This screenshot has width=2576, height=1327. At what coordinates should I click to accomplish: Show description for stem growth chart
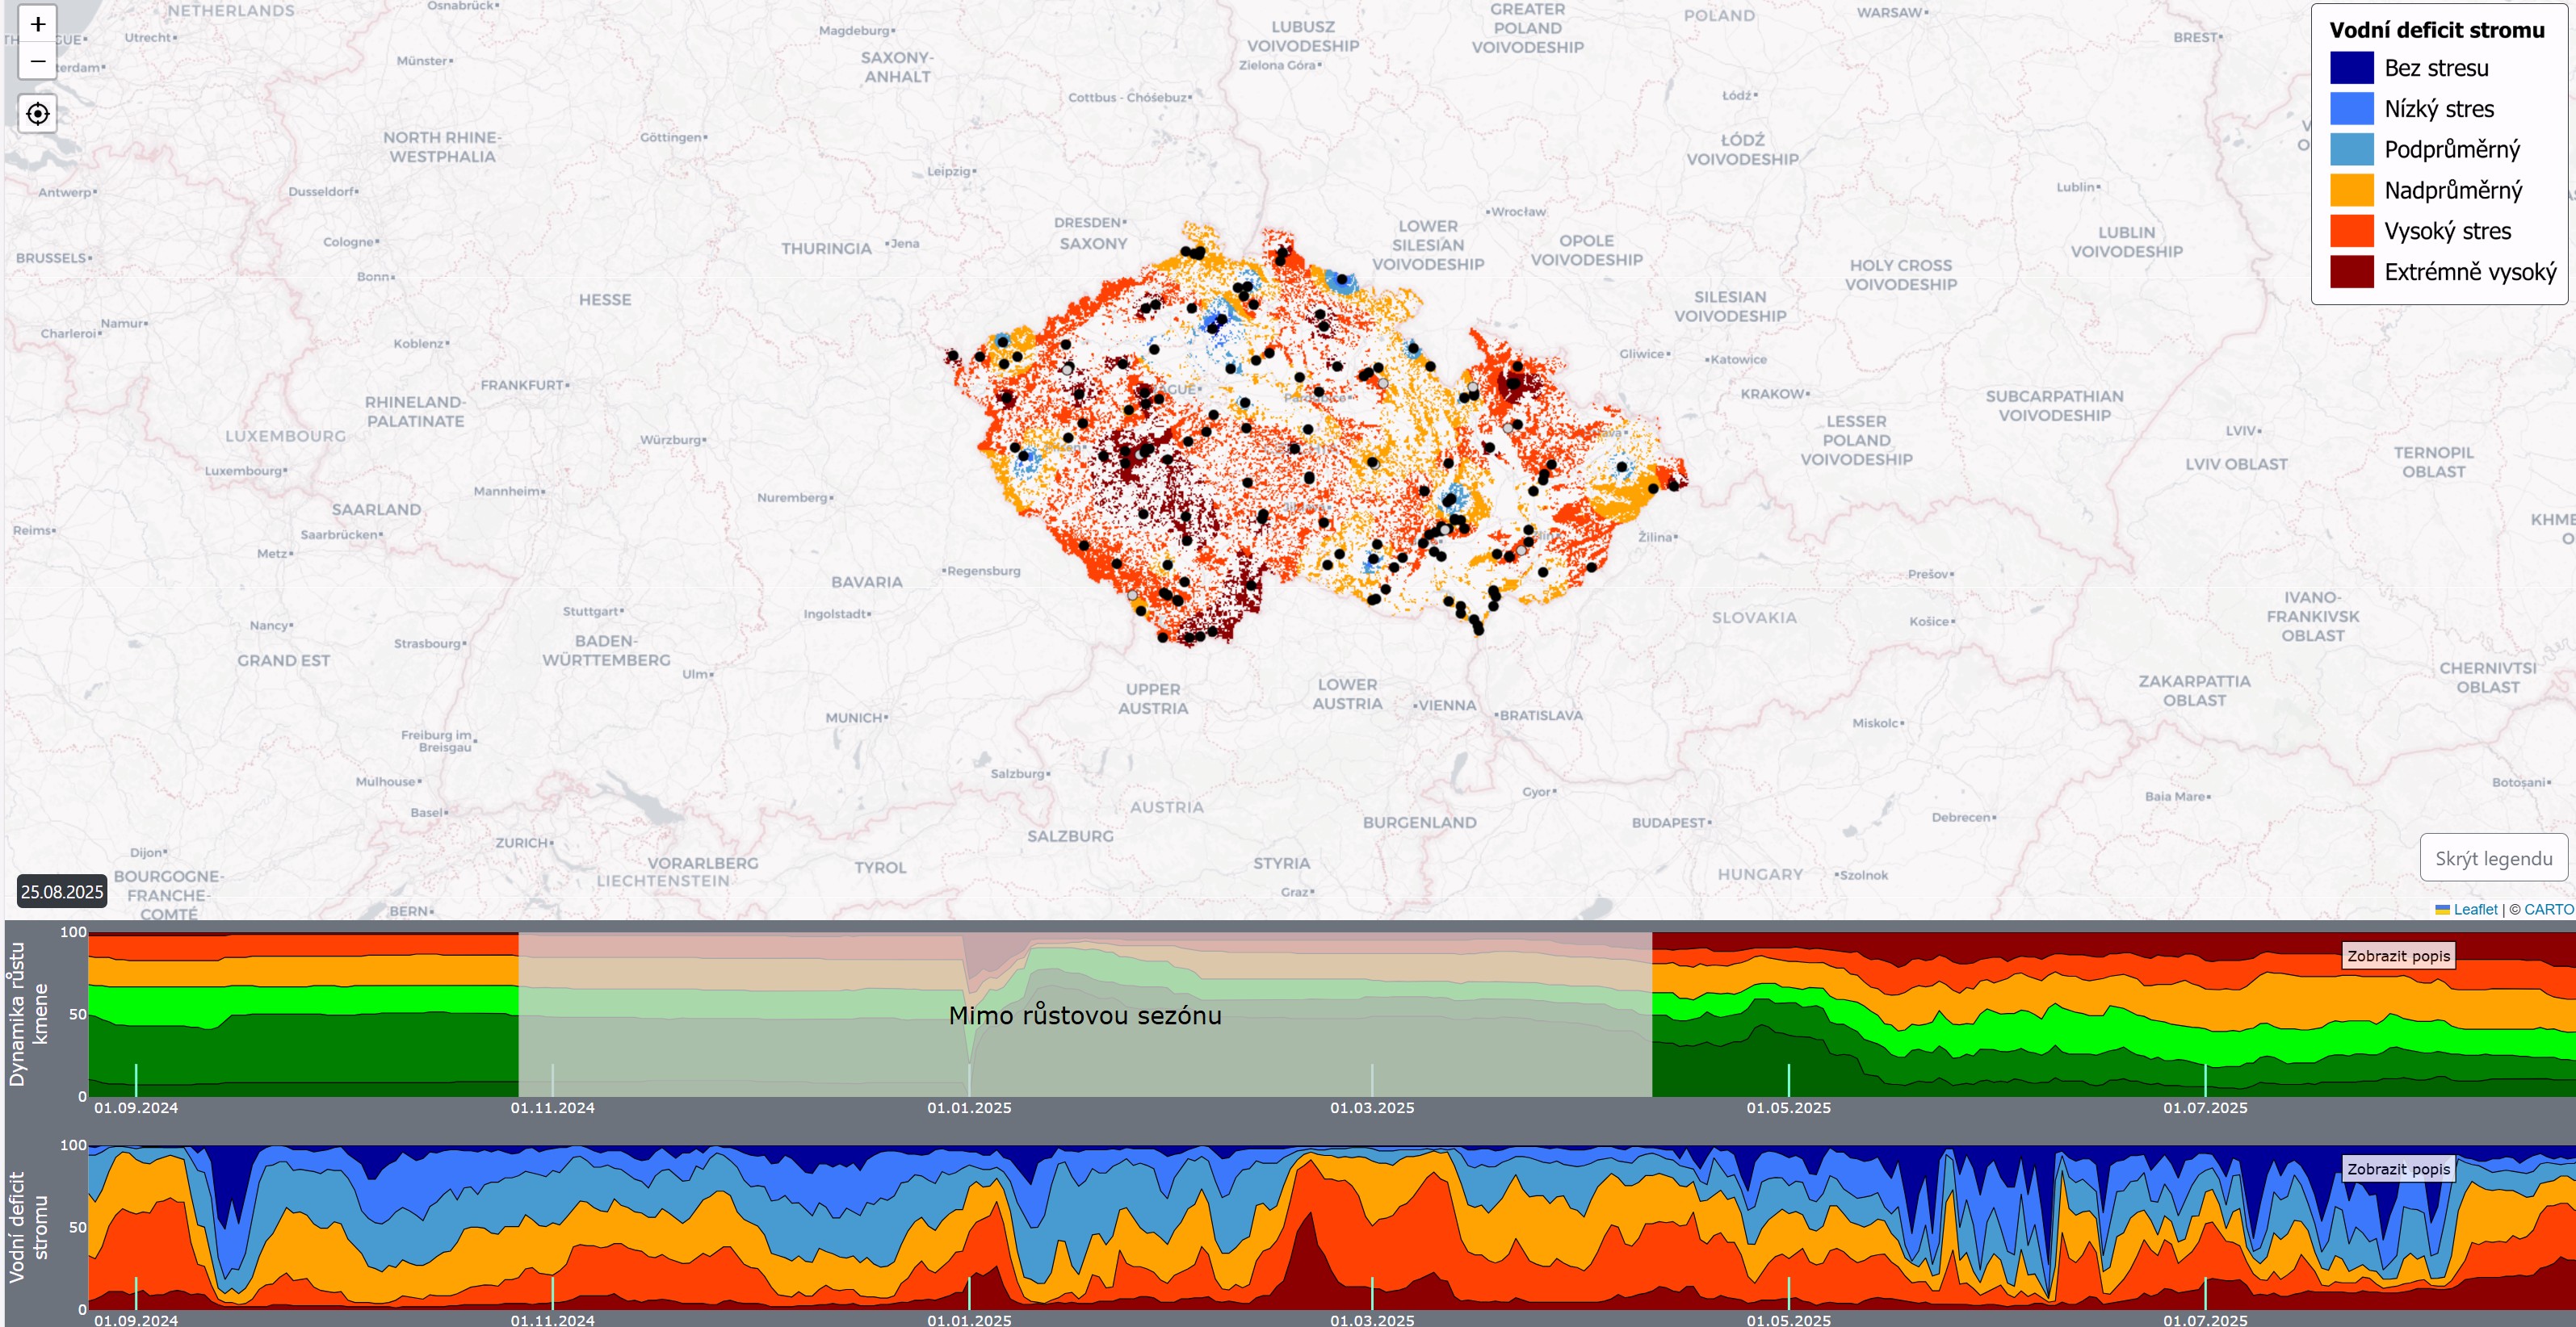(x=2398, y=957)
